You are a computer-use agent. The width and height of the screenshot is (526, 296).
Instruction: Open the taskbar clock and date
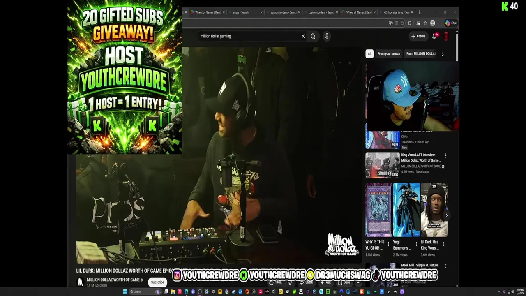point(520,292)
